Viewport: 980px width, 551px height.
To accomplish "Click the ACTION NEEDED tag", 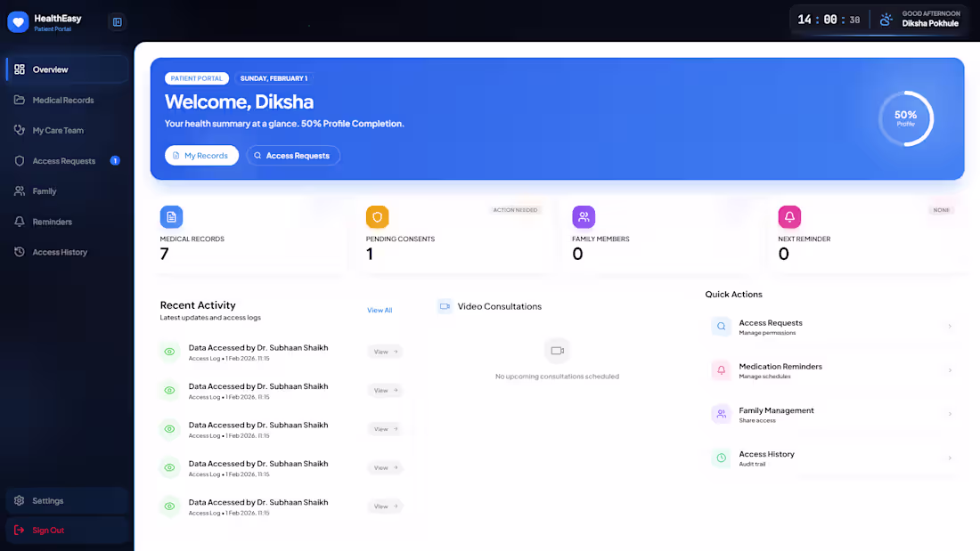I will [515, 210].
